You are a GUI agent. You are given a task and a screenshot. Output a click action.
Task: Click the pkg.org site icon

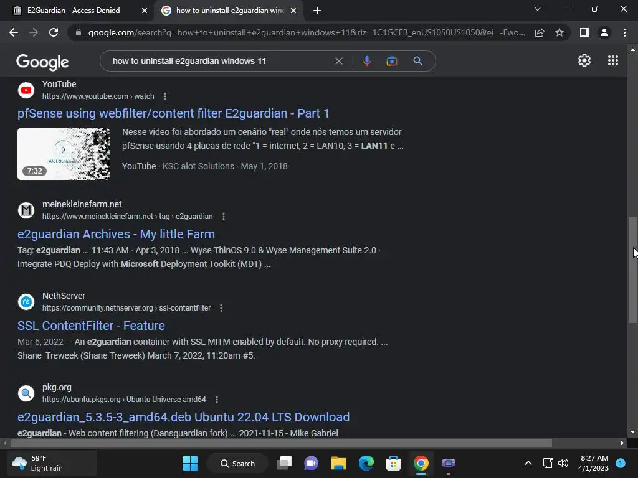tap(26, 393)
